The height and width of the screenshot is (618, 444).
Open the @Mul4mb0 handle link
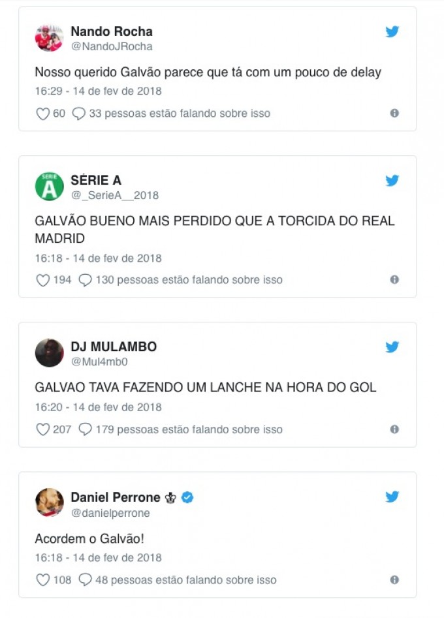[x=99, y=362]
